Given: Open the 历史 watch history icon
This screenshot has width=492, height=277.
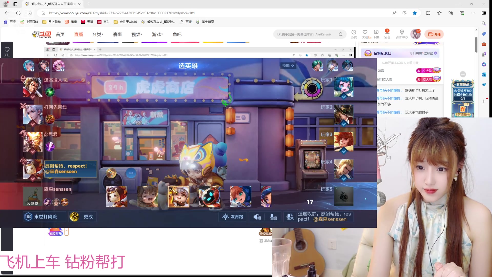Looking at the screenshot, I should tap(354, 34).
